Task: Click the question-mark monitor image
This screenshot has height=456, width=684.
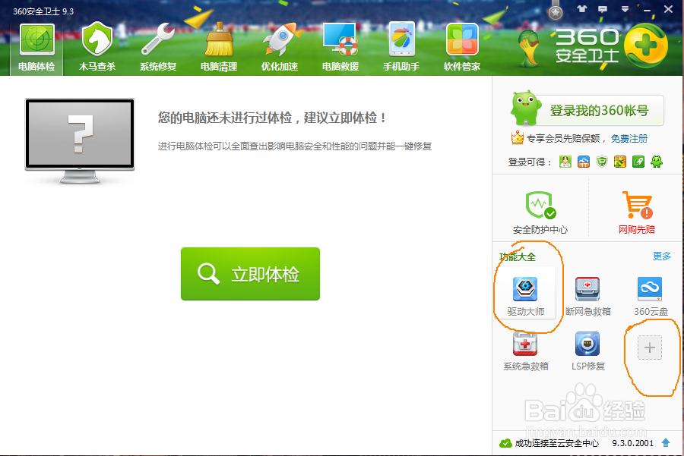Action: pos(80,140)
